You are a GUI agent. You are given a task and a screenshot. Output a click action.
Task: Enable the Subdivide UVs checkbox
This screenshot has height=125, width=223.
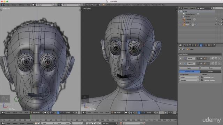(202, 77)
